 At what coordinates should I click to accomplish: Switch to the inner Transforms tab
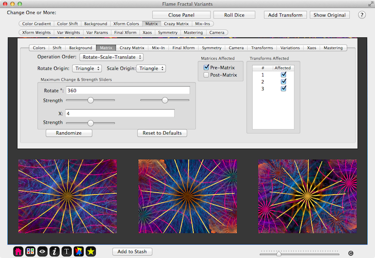[262, 48]
